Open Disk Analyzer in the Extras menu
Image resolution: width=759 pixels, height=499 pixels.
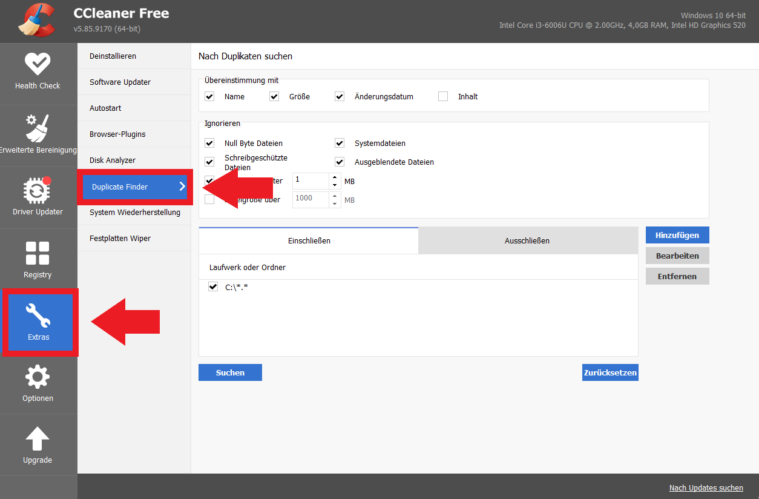[x=113, y=160]
